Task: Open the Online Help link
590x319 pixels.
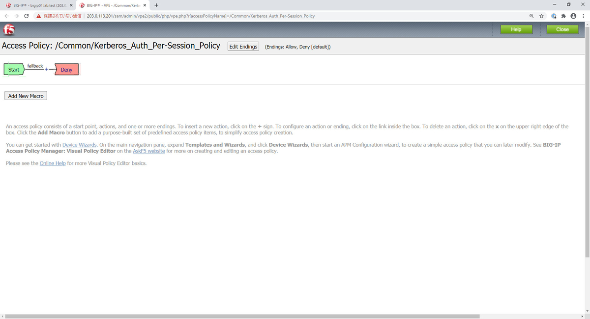Action: (53, 163)
